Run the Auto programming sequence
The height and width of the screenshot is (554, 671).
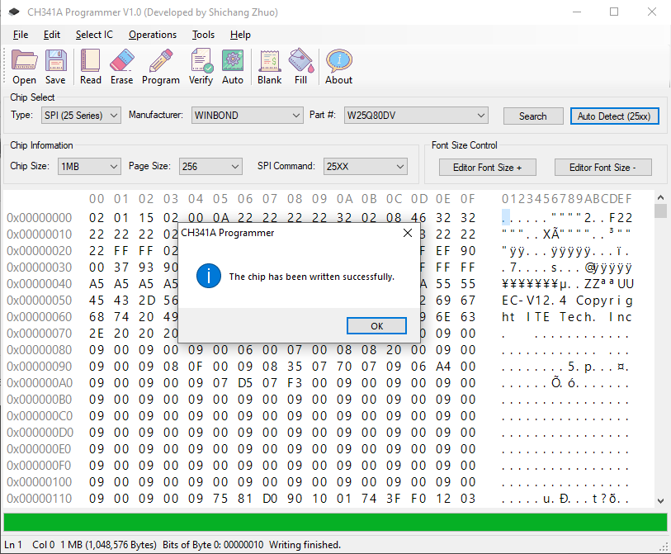[x=232, y=66]
